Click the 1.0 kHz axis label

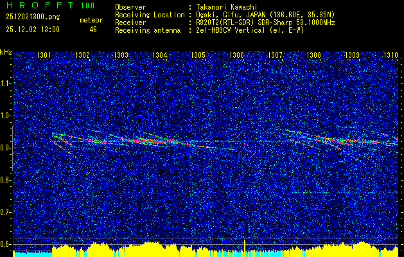pyautogui.click(x=5, y=116)
